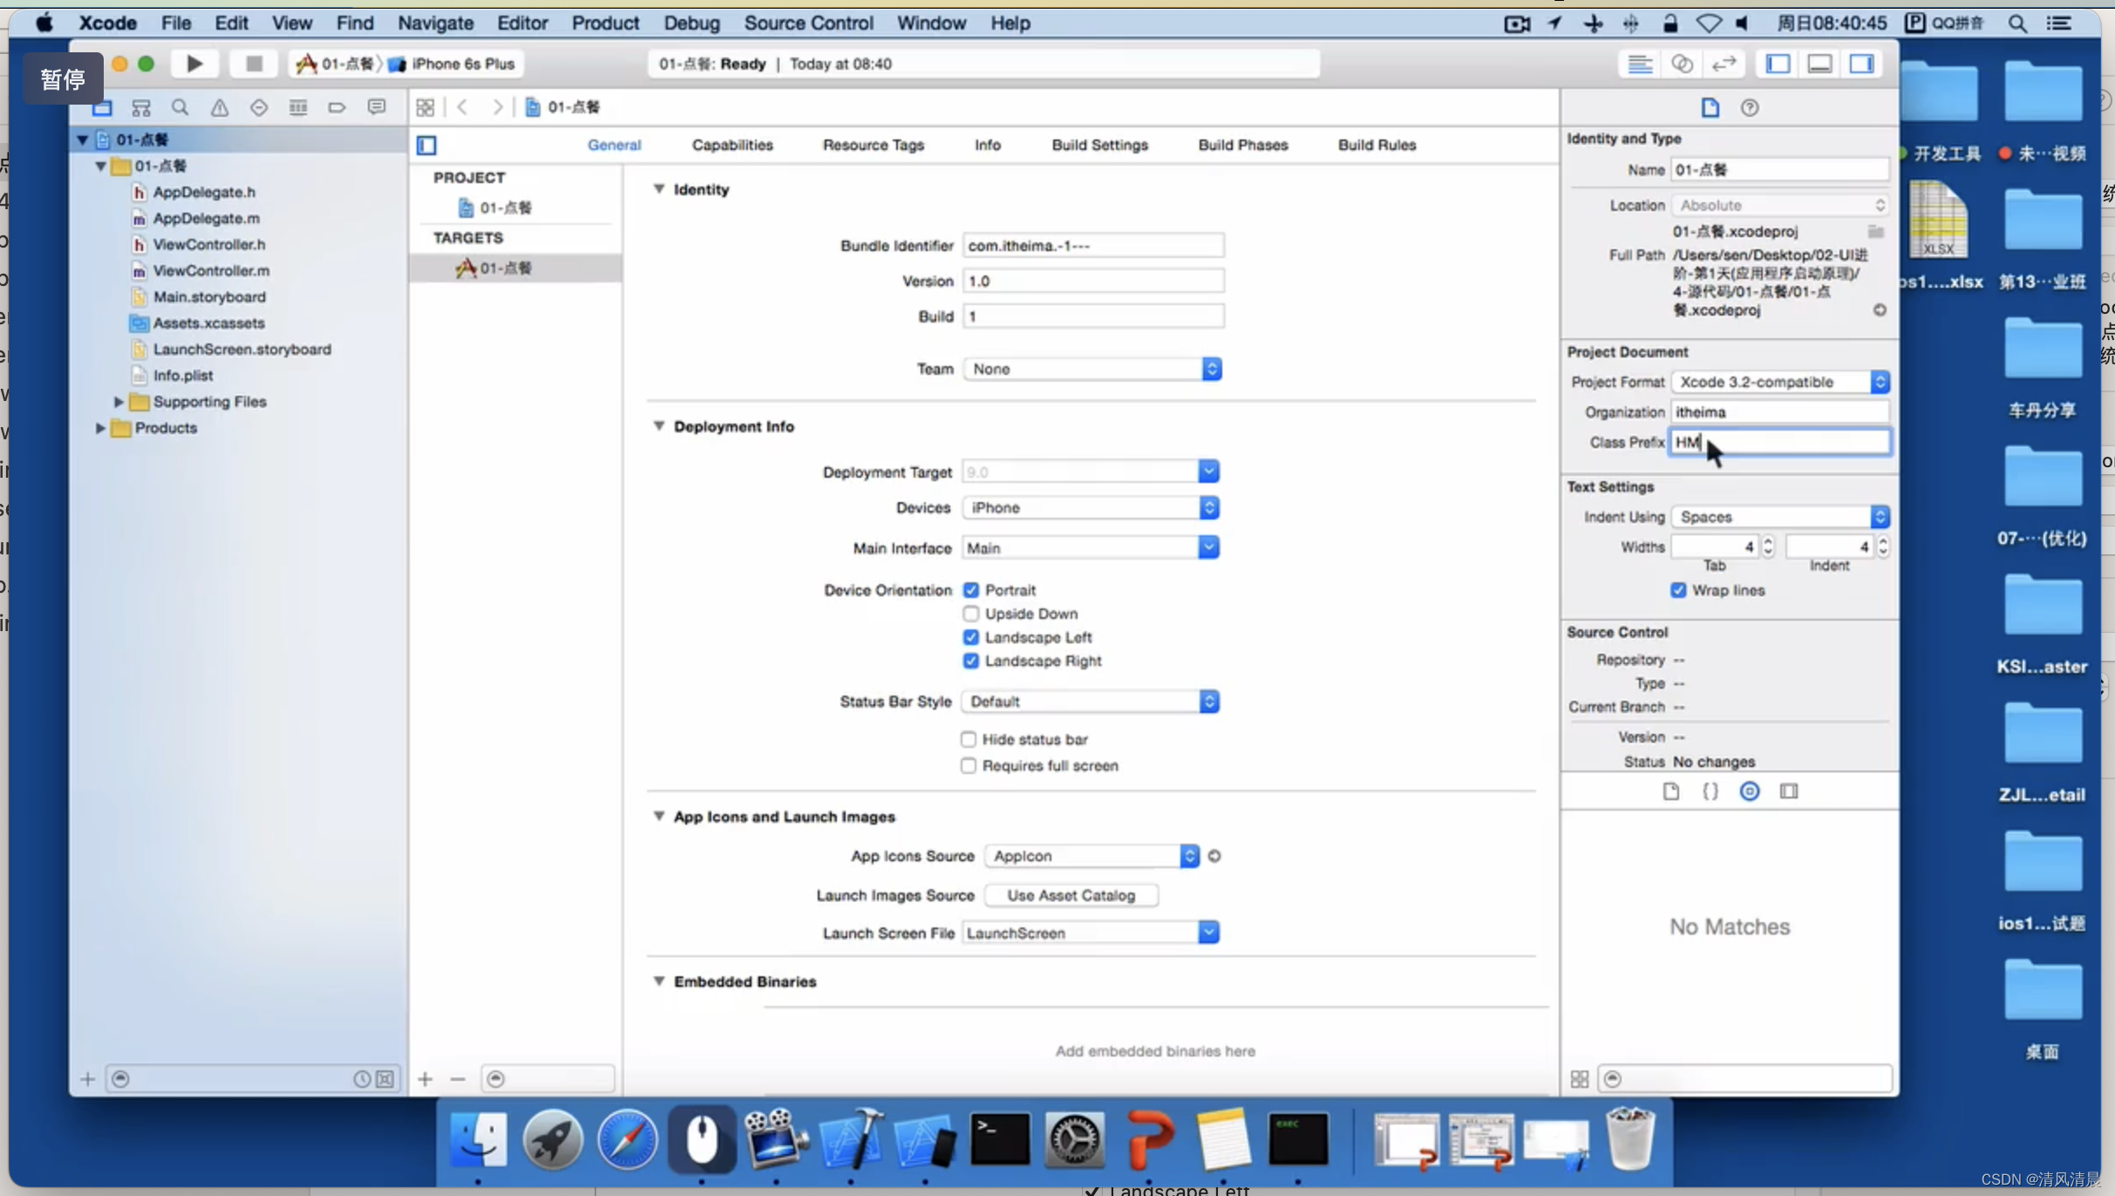
Task: Open the Symbol navigator icon
Action: (141, 107)
